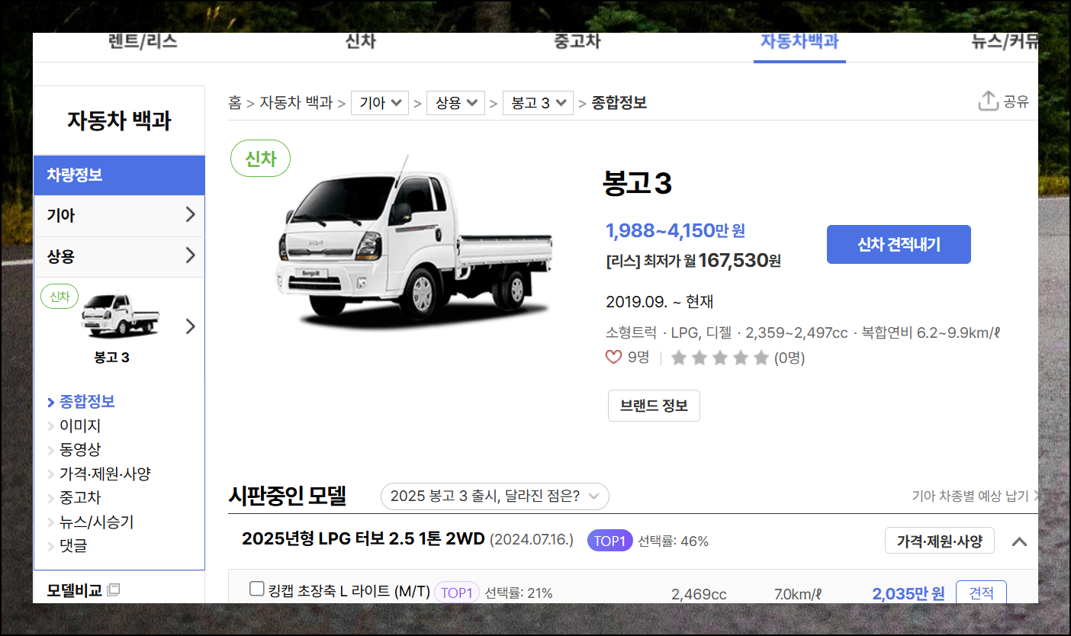This screenshot has height=636, width=1071.
Task: Open the 기아 breadcrumb dropdown
Action: point(380,103)
